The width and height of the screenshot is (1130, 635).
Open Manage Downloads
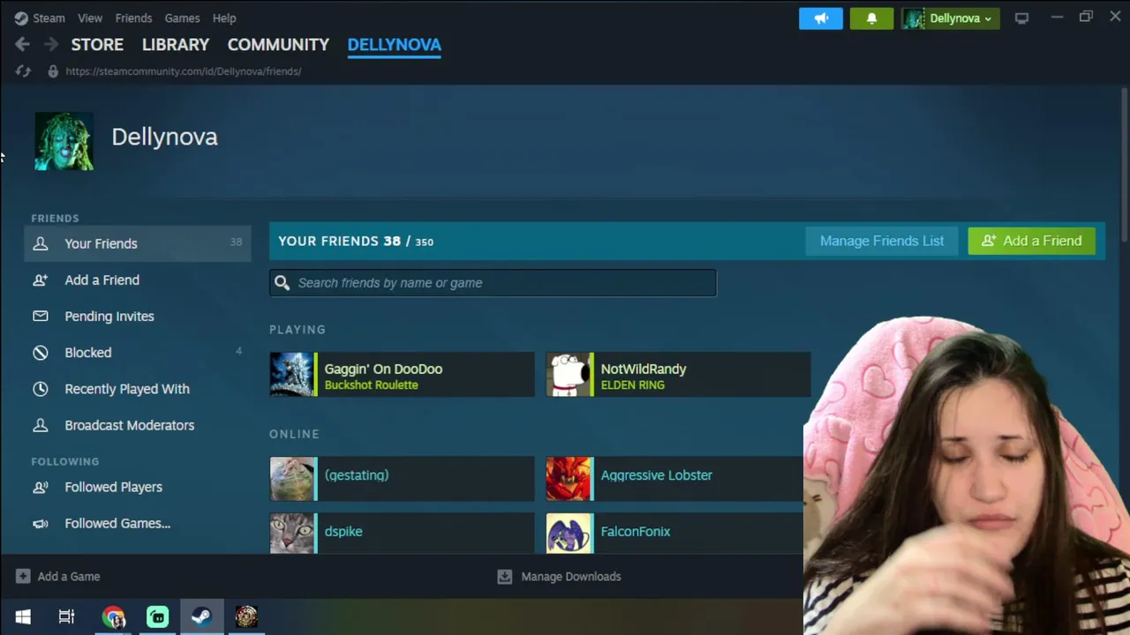[x=560, y=576]
